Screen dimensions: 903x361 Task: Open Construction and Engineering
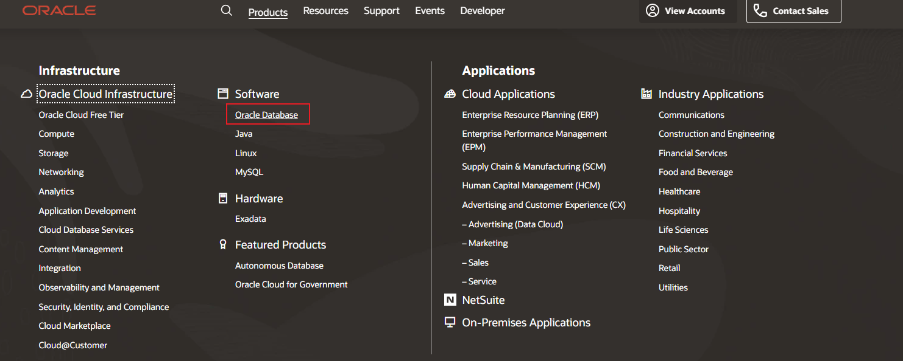click(x=717, y=134)
